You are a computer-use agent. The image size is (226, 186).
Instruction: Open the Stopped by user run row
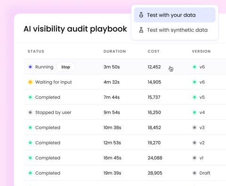[125, 112]
